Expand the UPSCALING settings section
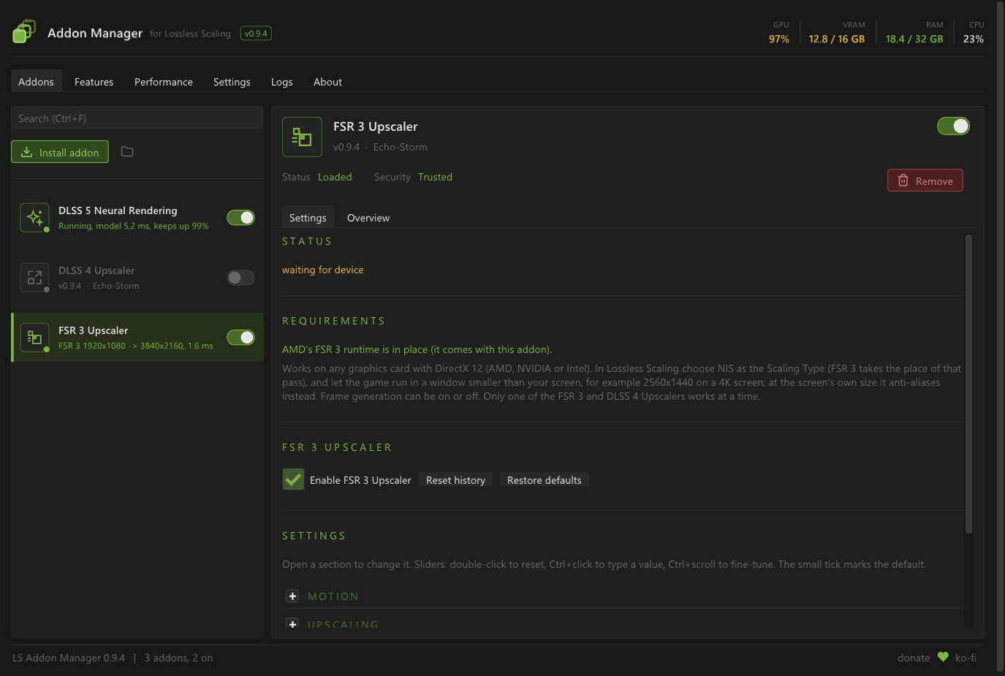 (292, 624)
